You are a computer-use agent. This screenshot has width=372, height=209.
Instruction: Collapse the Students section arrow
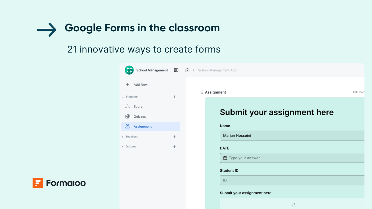pyautogui.click(x=123, y=97)
